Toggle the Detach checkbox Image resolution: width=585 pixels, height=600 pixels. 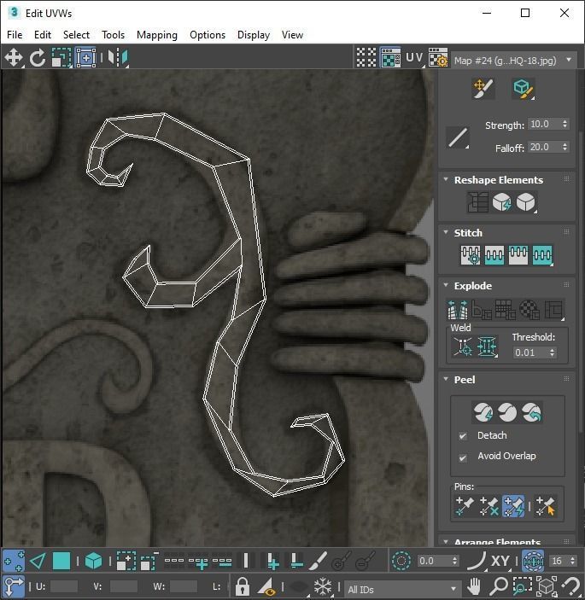463,436
